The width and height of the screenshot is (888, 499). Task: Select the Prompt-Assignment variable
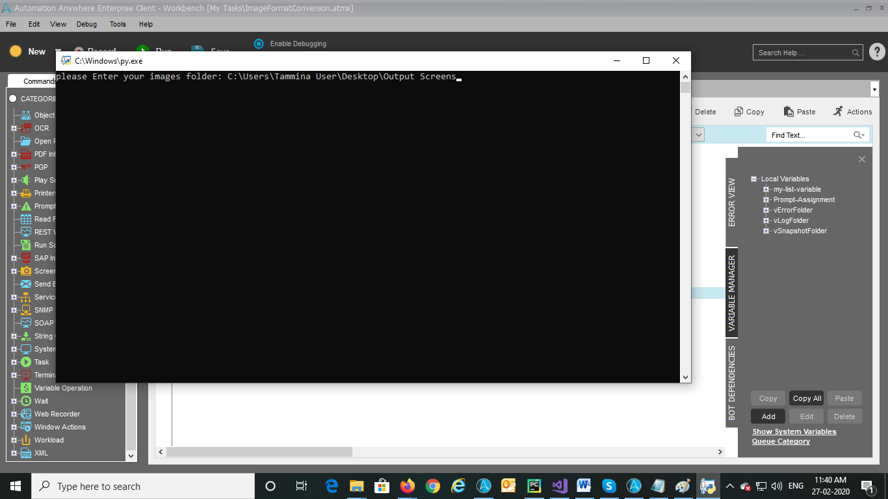click(804, 199)
